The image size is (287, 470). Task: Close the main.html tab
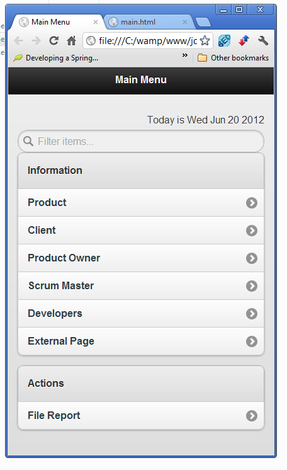click(x=185, y=22)
